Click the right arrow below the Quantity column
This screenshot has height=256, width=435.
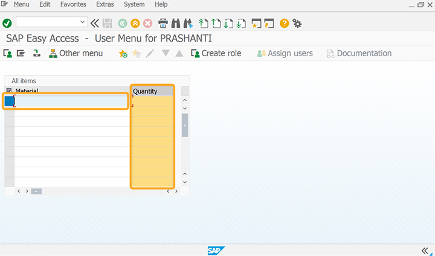click(x=176, y=191)
